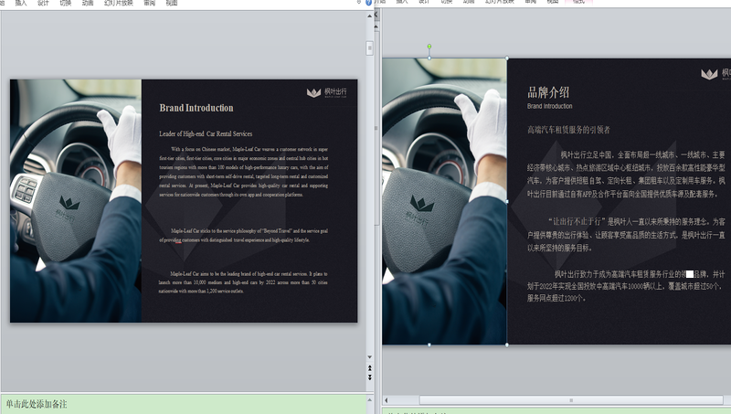Open the 幻灯片放映 tab in the left window
This screenshot has height=414, width=731.
118,3
